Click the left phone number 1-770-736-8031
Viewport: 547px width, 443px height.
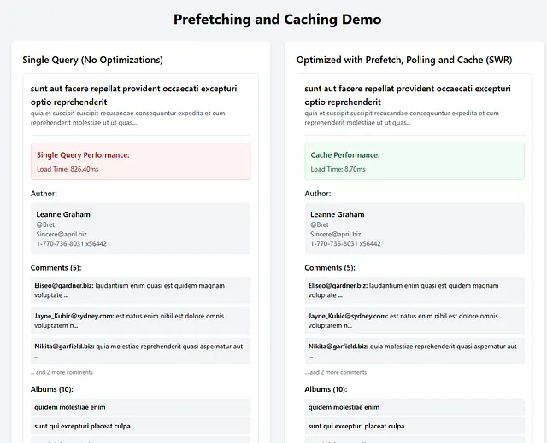[72, 244]
